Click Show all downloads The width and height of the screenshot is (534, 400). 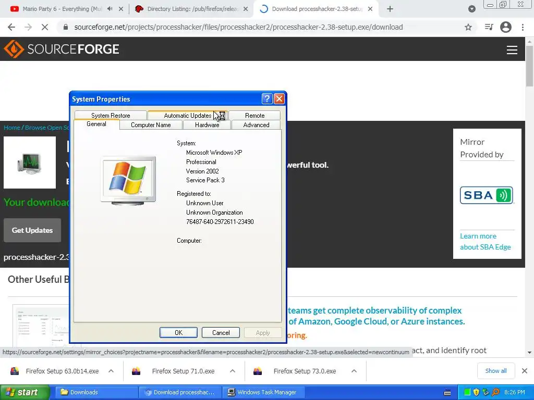[496, 371]
